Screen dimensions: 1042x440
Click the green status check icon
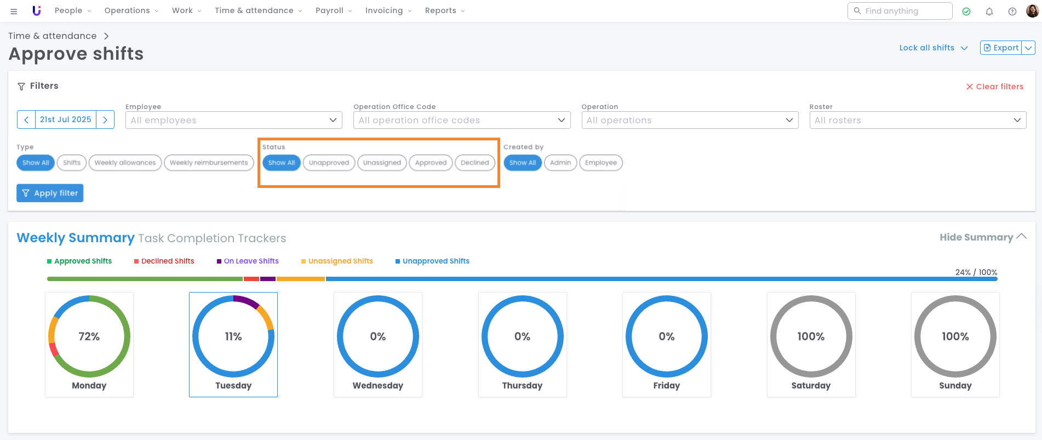(966, 12)
